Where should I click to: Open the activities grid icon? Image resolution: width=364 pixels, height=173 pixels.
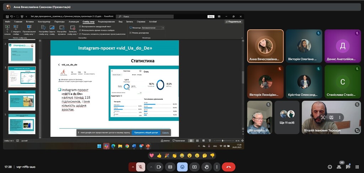point(357,167)
